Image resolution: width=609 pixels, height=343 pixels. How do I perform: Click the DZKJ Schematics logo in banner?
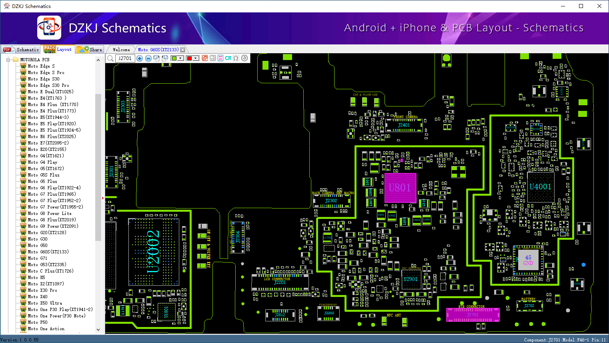pyautogui.click(x=49, y=28)
